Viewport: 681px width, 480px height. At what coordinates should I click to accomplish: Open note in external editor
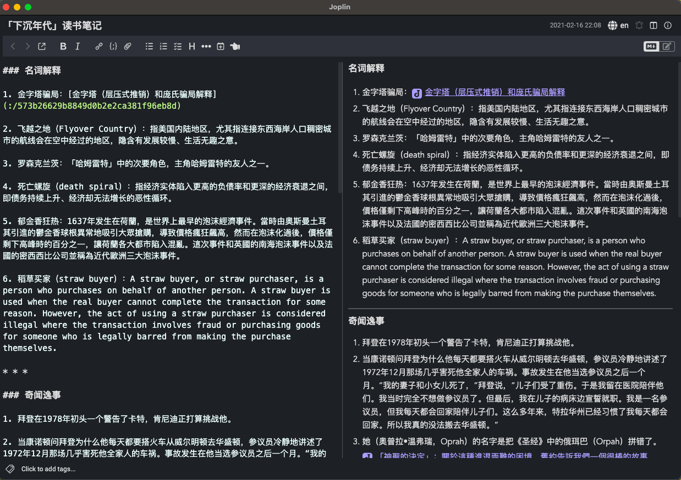pyautogui.click(x=42, y=47)
